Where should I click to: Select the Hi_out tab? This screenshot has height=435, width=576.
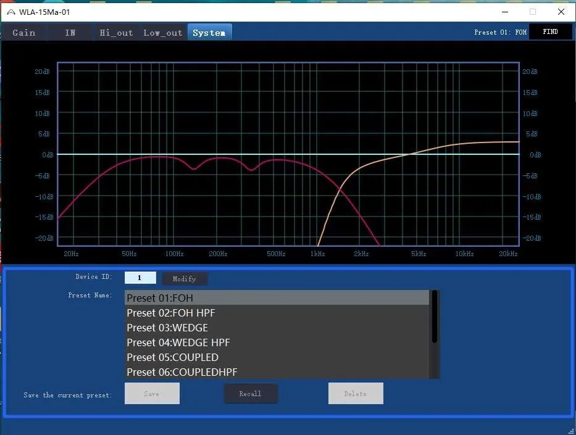116,33
